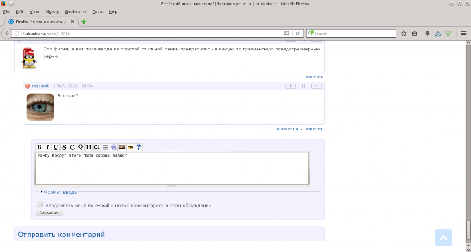
Task: Open a new tab with the green plus
Action: pyautogui.click(x=84, y=22)
